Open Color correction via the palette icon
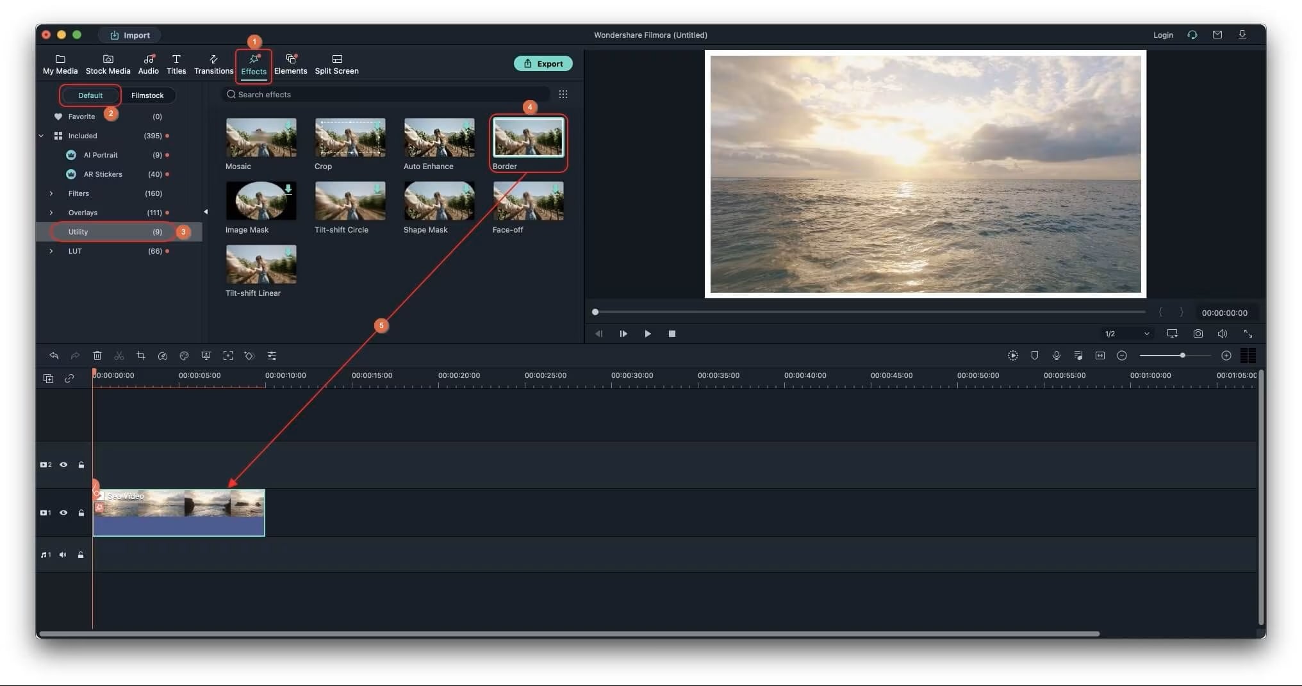1302x686 pixels. (x=185, y=356)
